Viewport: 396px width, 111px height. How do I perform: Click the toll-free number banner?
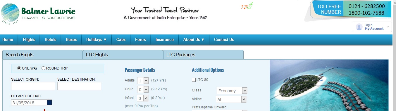point(351,9)
